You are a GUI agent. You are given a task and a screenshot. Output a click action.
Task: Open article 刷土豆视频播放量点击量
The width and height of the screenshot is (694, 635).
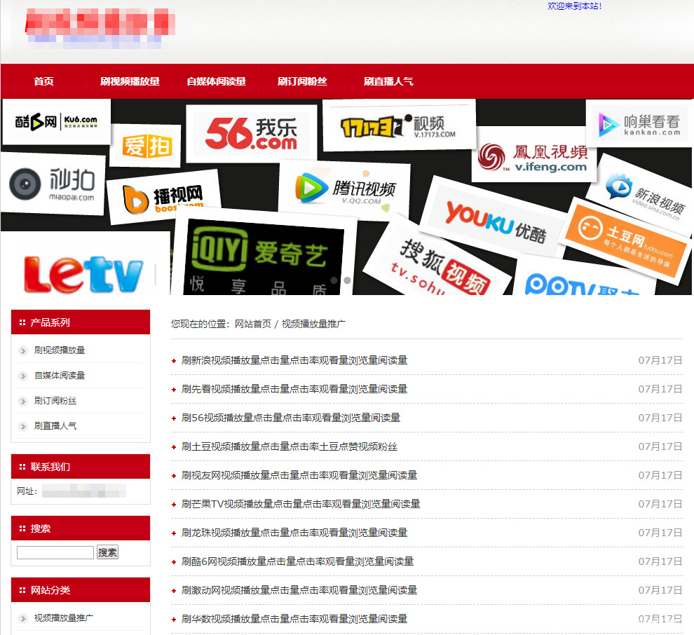coord(290,446)
